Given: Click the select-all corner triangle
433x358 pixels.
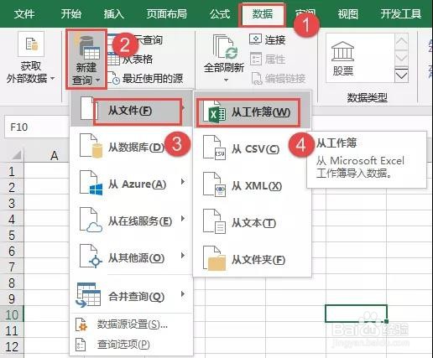Looking at the screenshot, I should 16,155.
